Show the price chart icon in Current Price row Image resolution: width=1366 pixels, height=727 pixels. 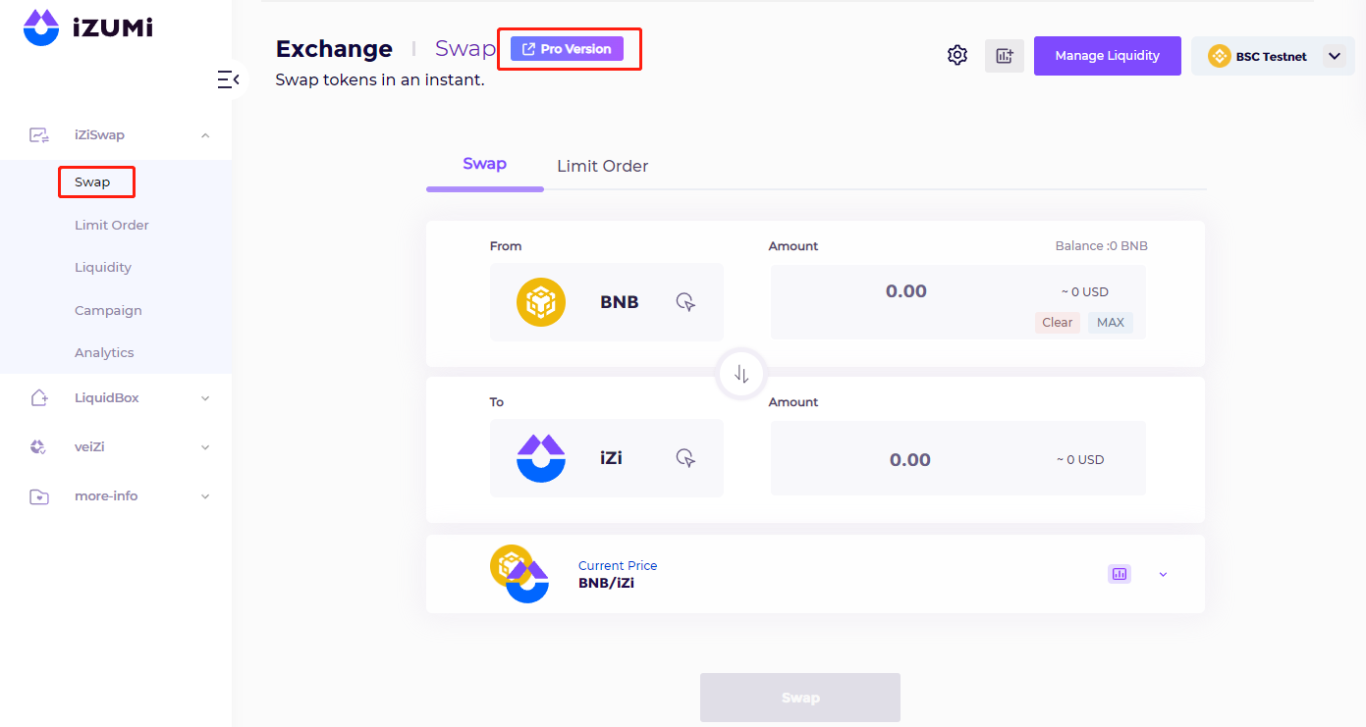(x=1120, y=574)
